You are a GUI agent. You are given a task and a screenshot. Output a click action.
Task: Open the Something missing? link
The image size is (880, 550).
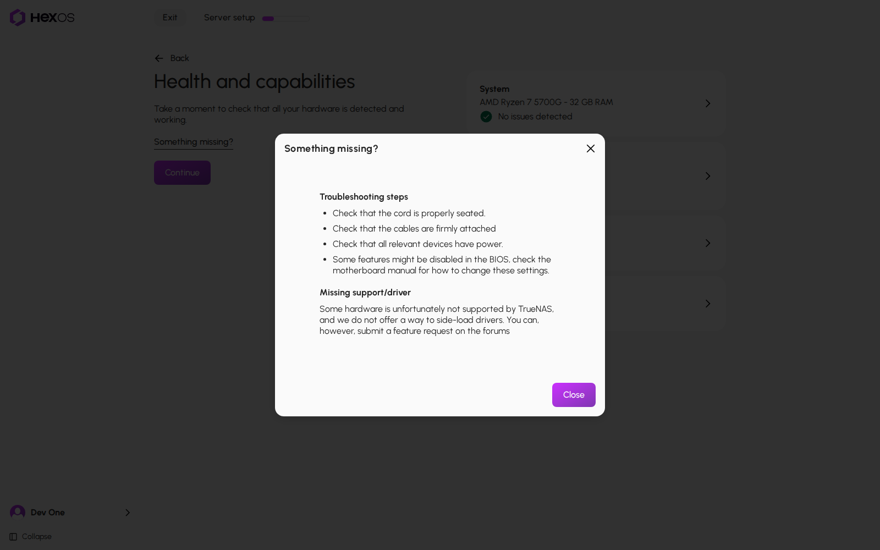(194, 142)
